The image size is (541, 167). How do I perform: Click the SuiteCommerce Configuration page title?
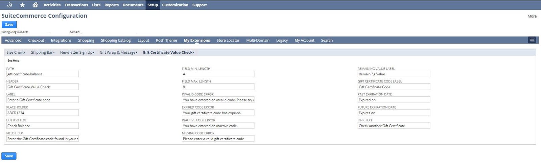(44, 16)
